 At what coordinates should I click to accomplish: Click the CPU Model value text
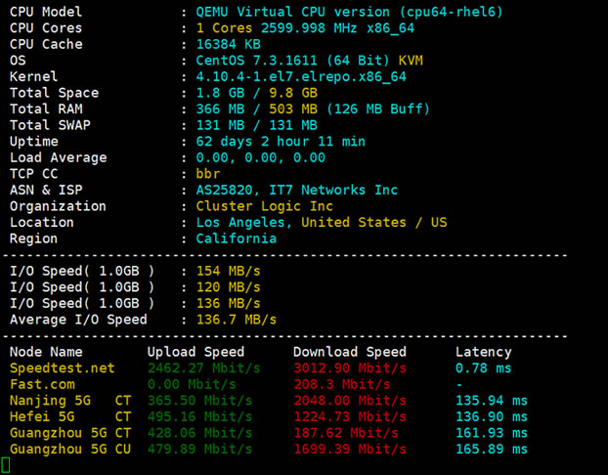[349, 12]
